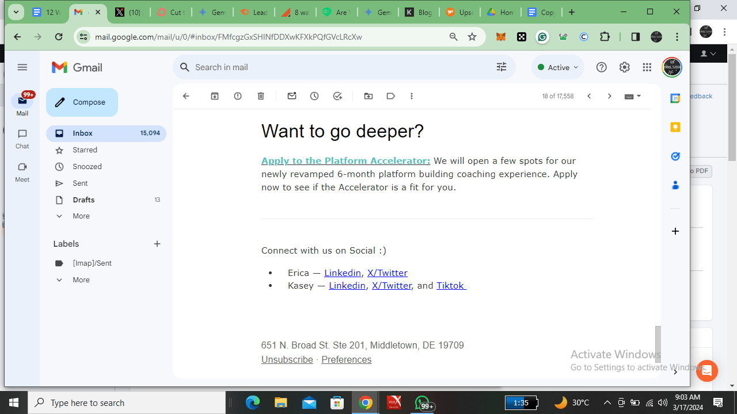Open Google Calendar side panel
Screen dimensions: 737x414
(x=675, y=98)
